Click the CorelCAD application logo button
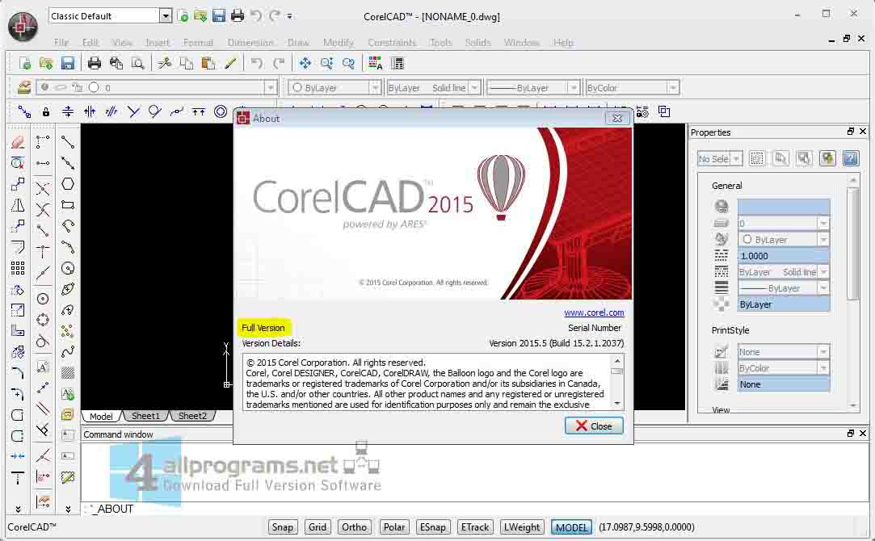Viewport: 875px width, 541px height. (x=23, y=25)
